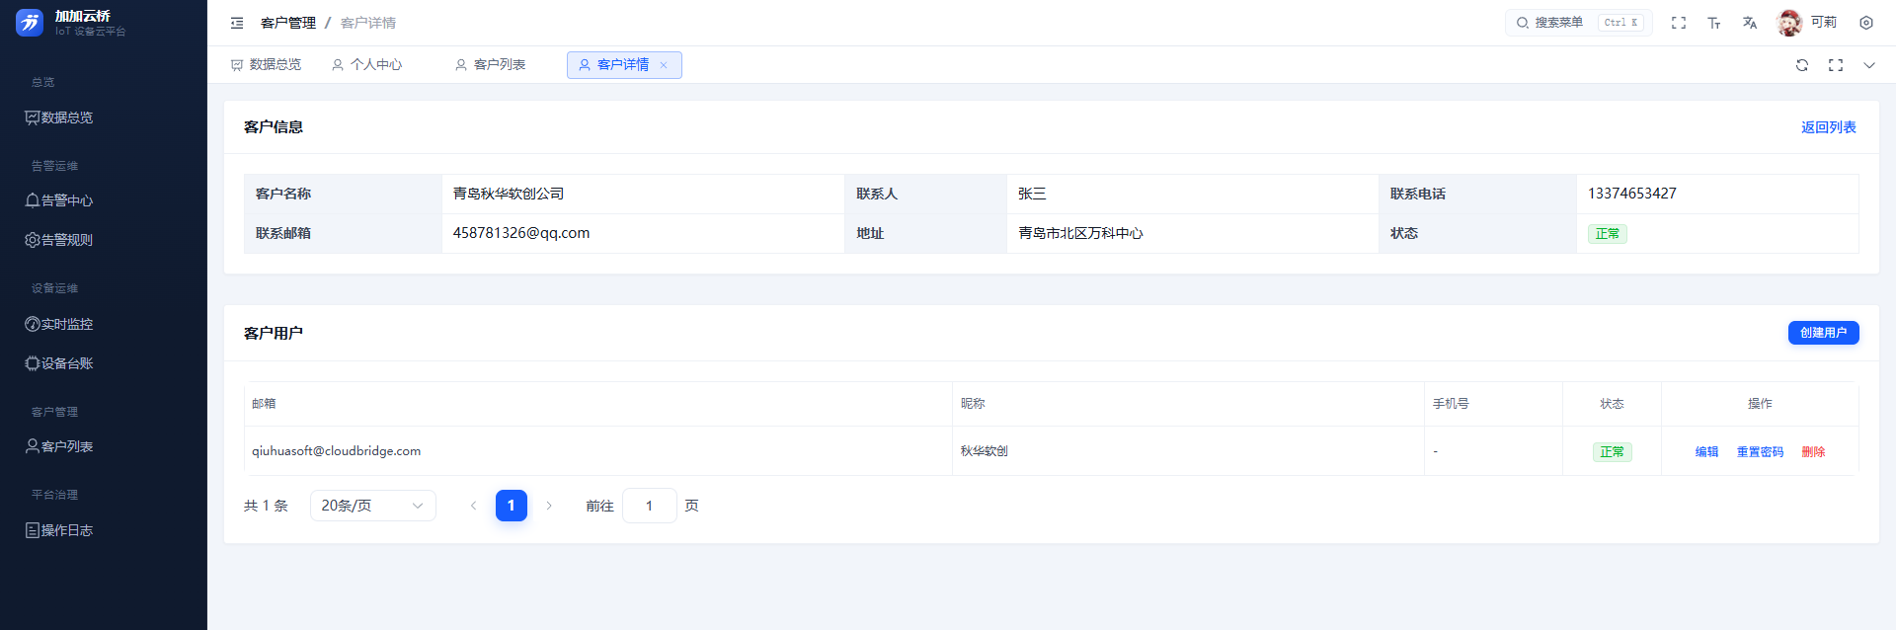Click the 返回列表 link
1896x630 pixels.
click(1828, 127)
